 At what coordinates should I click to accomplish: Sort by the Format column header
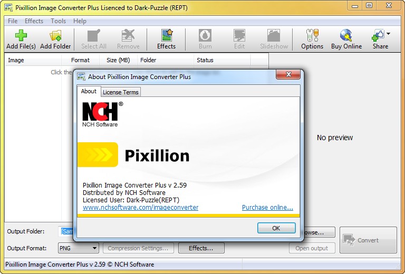pyautogui.click(x=80, y=60)
